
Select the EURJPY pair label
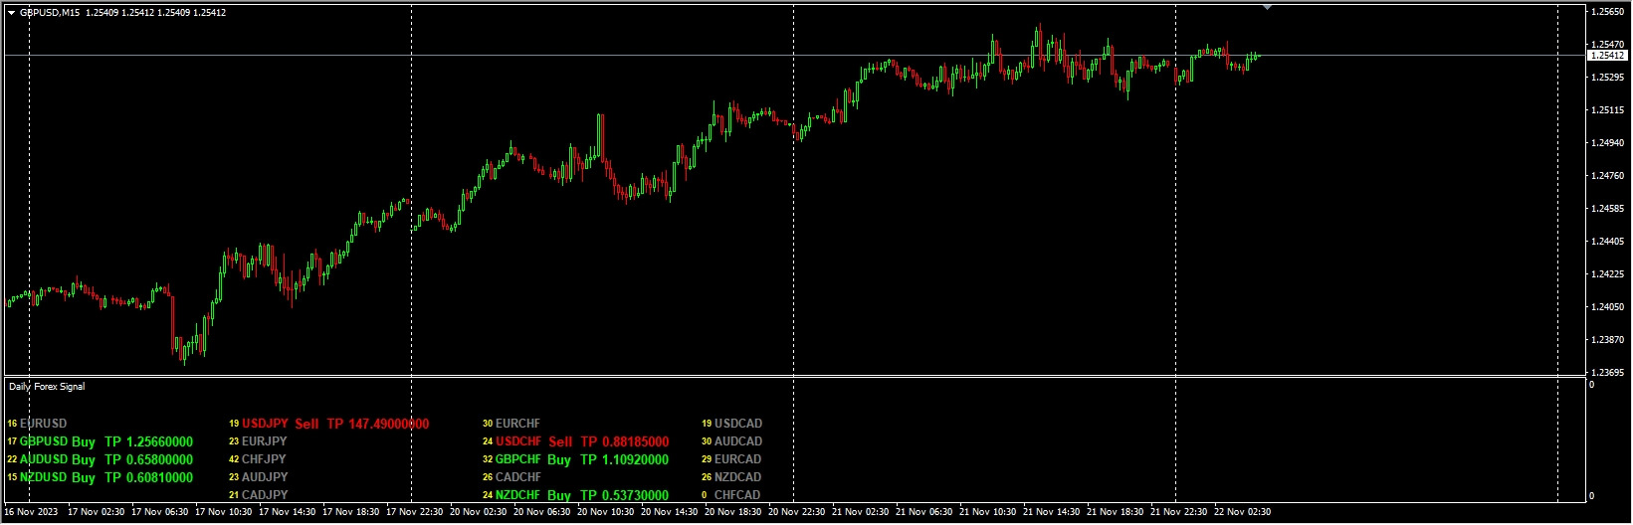point(265,441)
